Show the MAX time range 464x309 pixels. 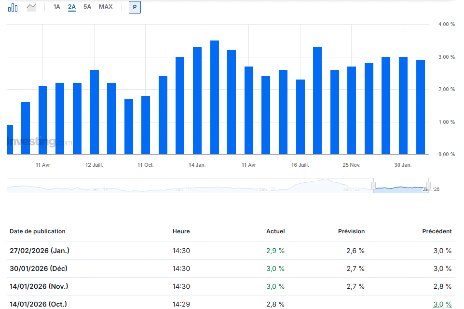point(106,7)
